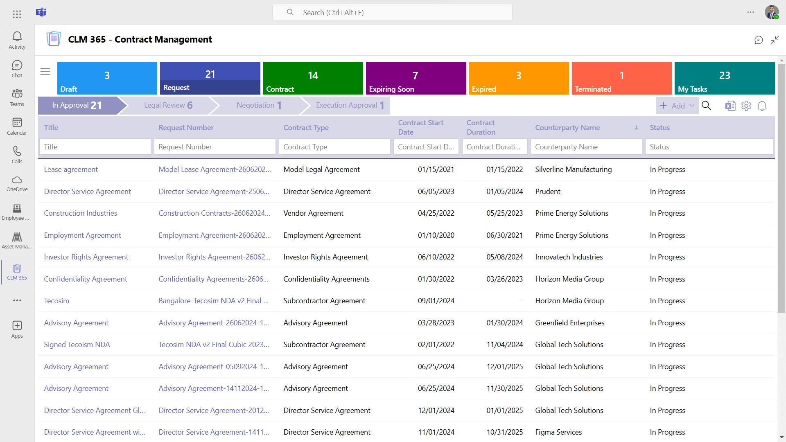Image resolution: width=786 pixels, height=442 pixels.
Task: Open the grid settings gear icon
Action: [746, 106]
